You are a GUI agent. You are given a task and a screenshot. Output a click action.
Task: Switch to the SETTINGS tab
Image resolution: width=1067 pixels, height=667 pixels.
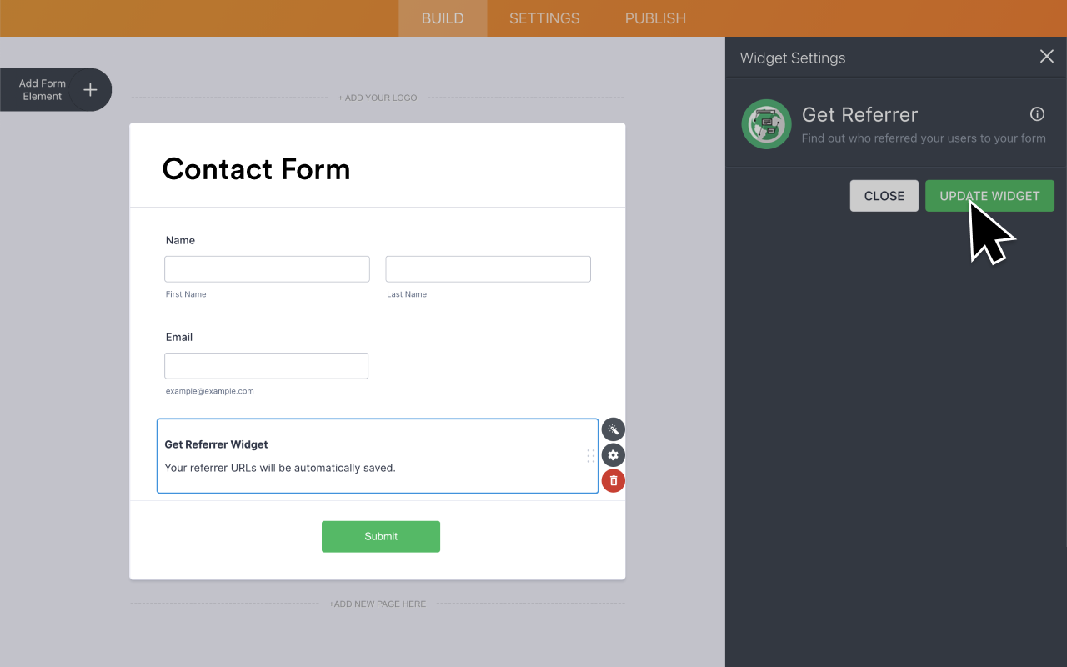544,18
